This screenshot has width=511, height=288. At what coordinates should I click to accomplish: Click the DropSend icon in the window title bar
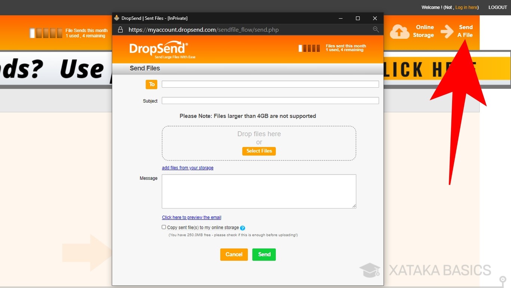click(x=117, y=18)
